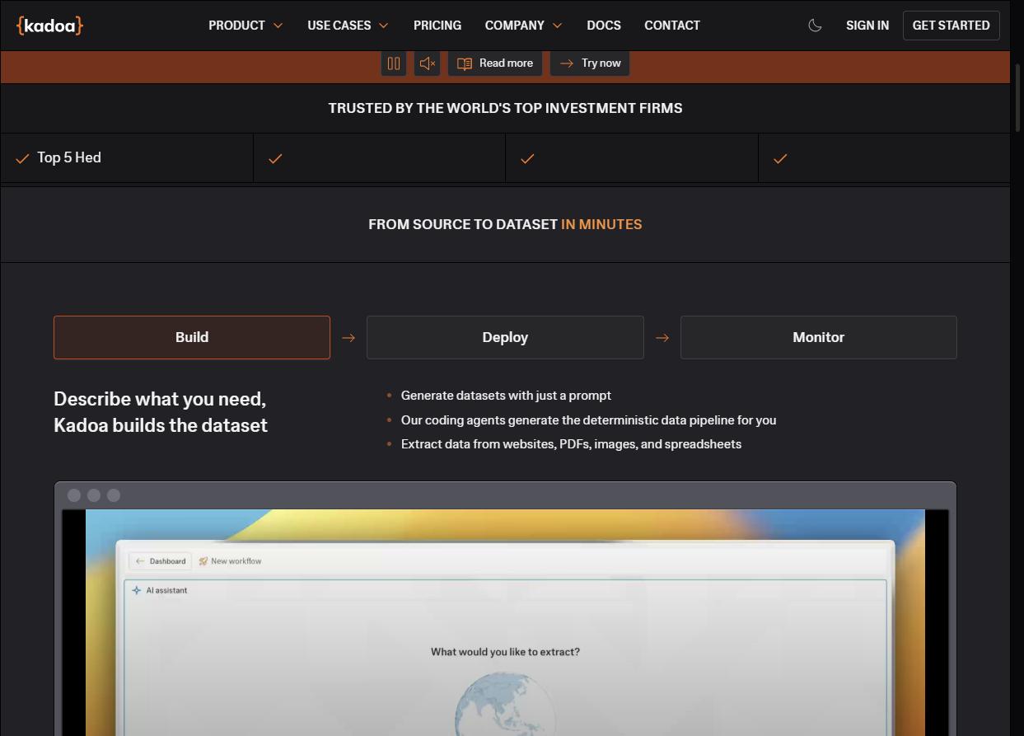Click the Kadoa logo
The width and height of the screenshot is (1024, 736).
[x=49, y=26]
